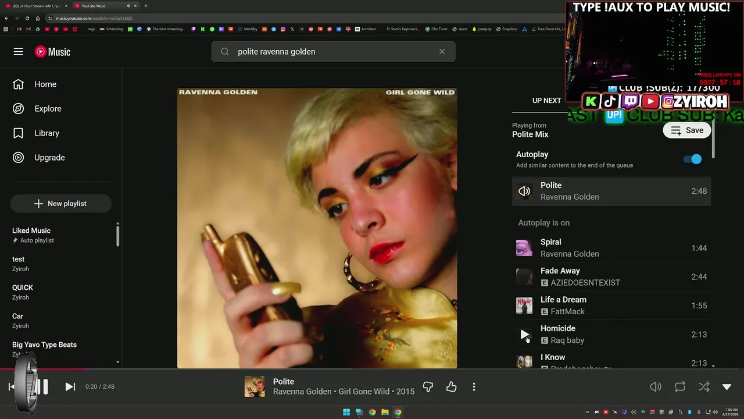744x419 pixels.
Task: Like the song Polite
Action: [x=451, y=387]
